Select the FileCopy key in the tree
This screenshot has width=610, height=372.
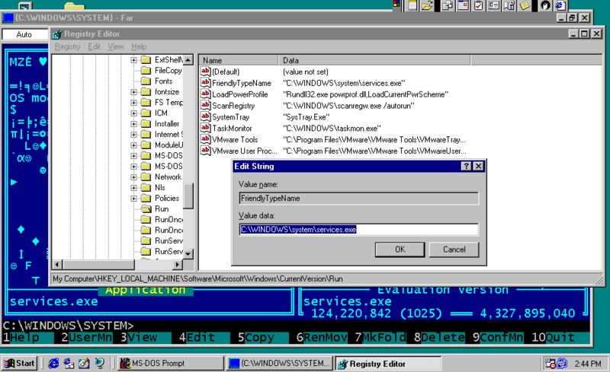(x=168, y=71)
